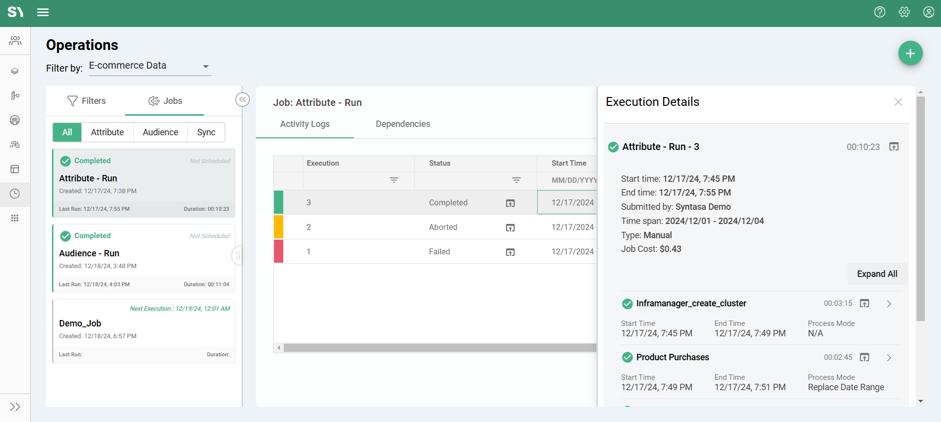Expand the left sidebar with double chevron
The image size is (941, 422).
point(15,407)
